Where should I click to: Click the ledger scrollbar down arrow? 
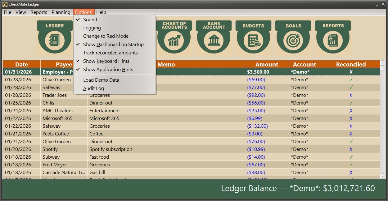tap(383, 176)
